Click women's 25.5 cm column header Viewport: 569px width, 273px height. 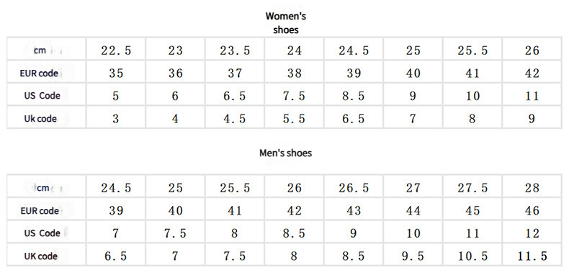[472, 51]
